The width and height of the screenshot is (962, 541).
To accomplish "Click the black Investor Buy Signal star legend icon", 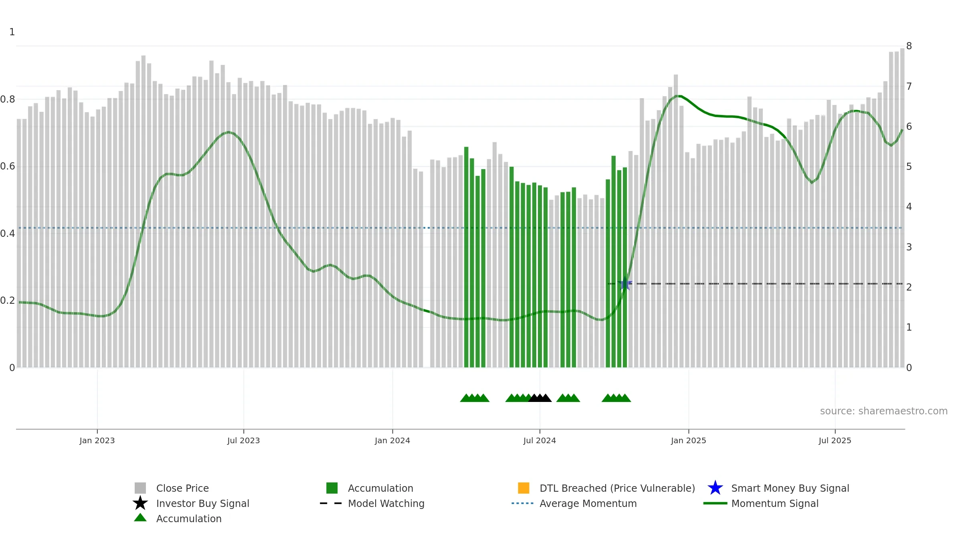I will click(140, 503).
